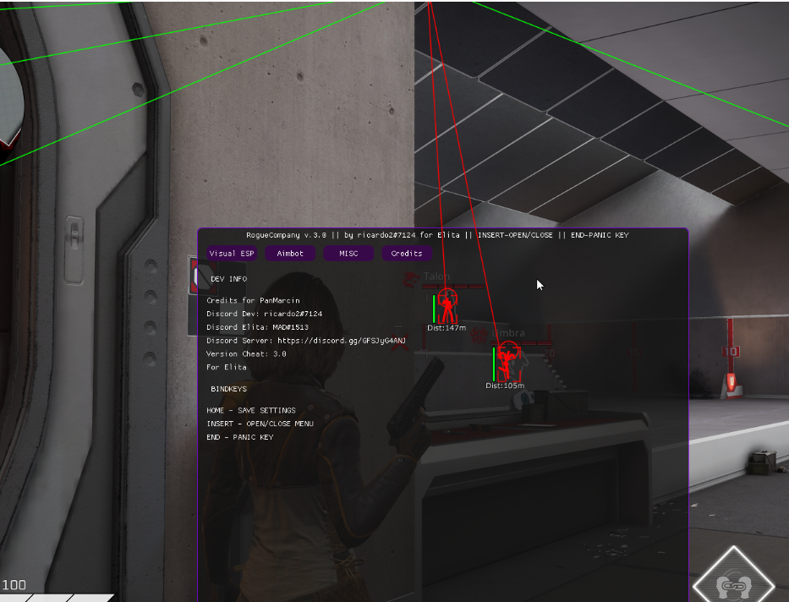
Task: Click the red figure above Dist:105m
Action: pyautogui.click(x=506, y=363)
